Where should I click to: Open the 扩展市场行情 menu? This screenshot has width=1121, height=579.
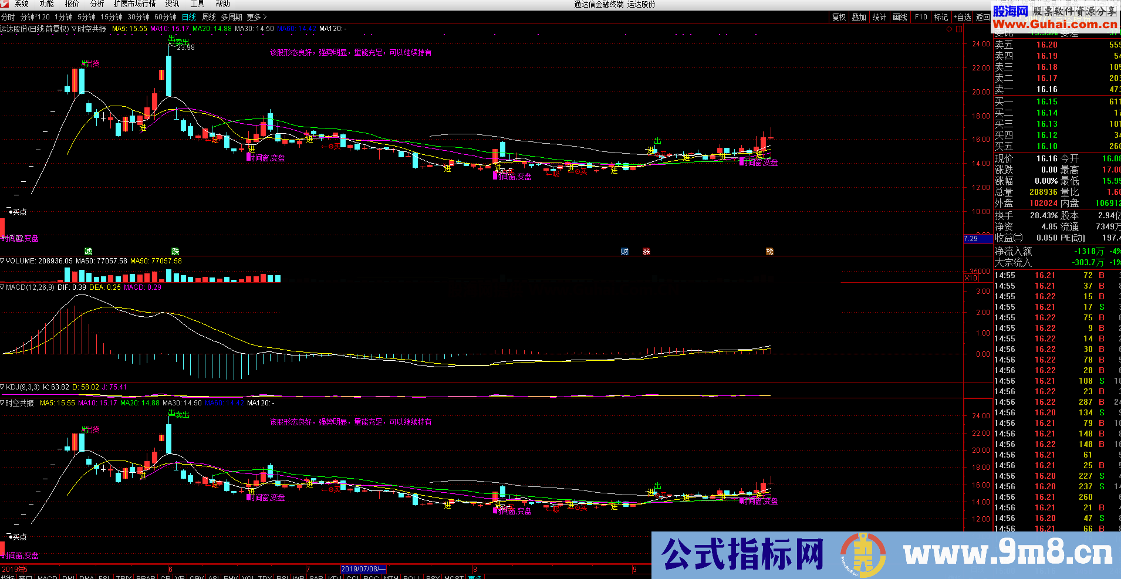pyautogui.click(x=134, y=4)
